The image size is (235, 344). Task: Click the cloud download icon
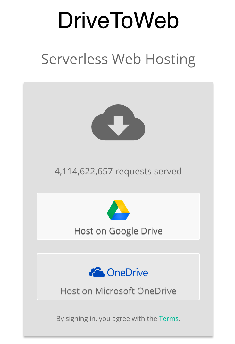118,122
